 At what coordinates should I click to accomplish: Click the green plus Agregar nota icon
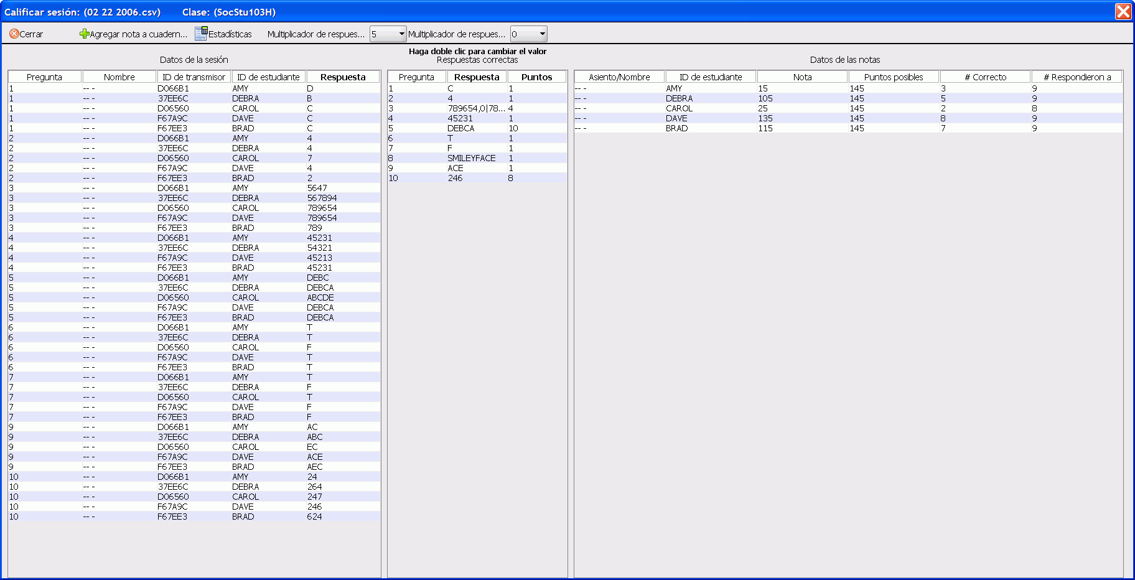click(85, 34)
